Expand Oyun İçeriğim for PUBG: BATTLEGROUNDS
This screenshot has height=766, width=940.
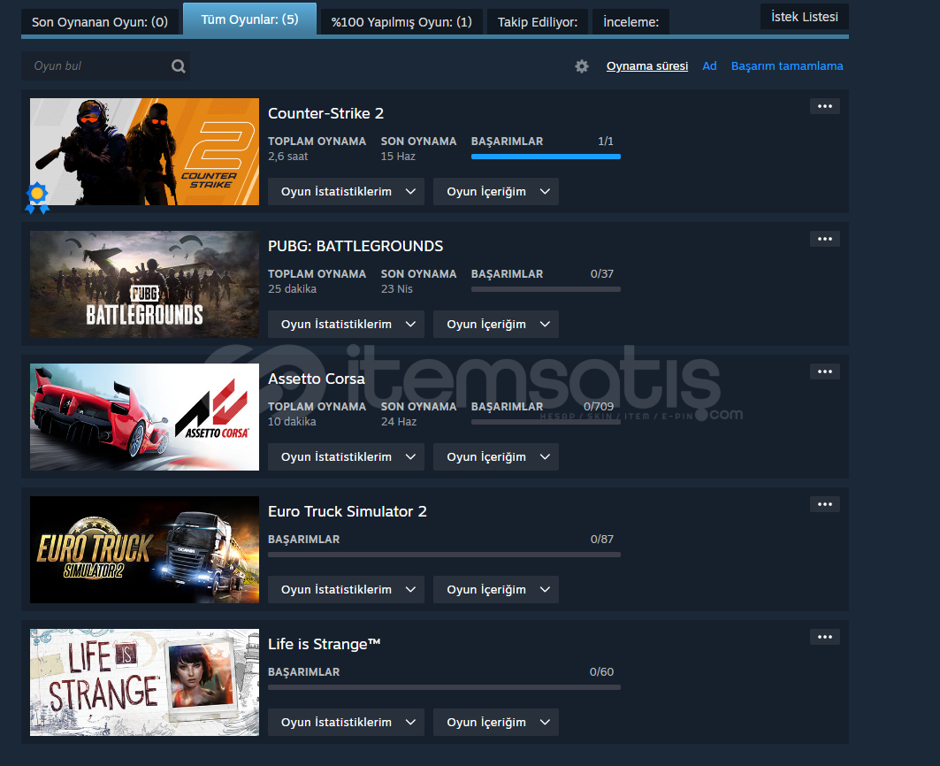(x=496, y=324)
